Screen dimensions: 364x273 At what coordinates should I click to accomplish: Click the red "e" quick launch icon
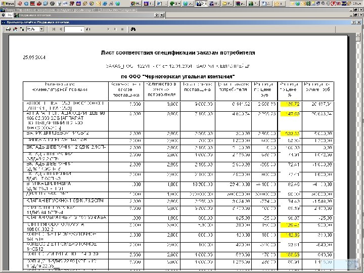coord(20,4)
